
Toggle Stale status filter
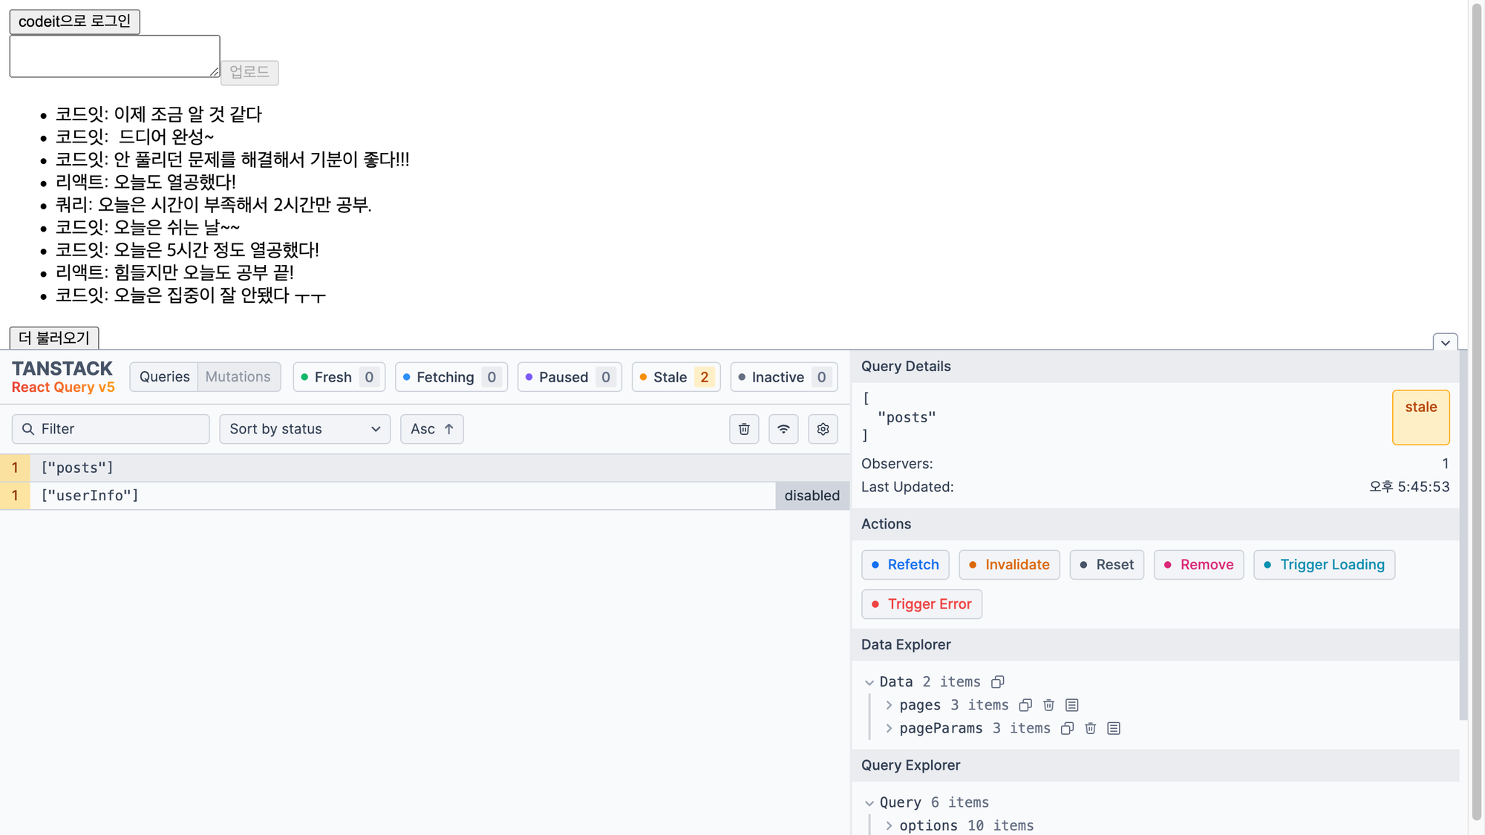click(x=676, y=377)
